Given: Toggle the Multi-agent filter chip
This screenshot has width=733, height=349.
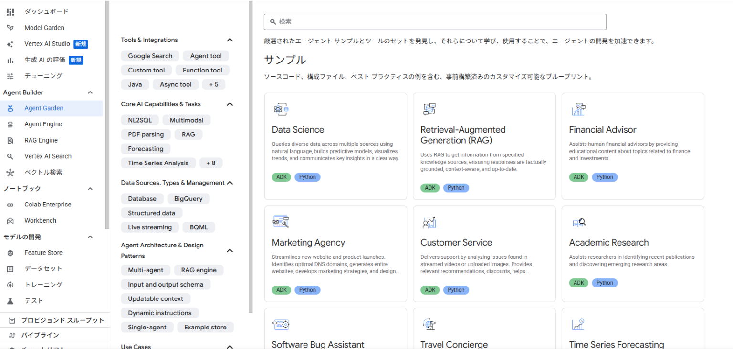Looking at the screenshot, I should pos(146,270).
